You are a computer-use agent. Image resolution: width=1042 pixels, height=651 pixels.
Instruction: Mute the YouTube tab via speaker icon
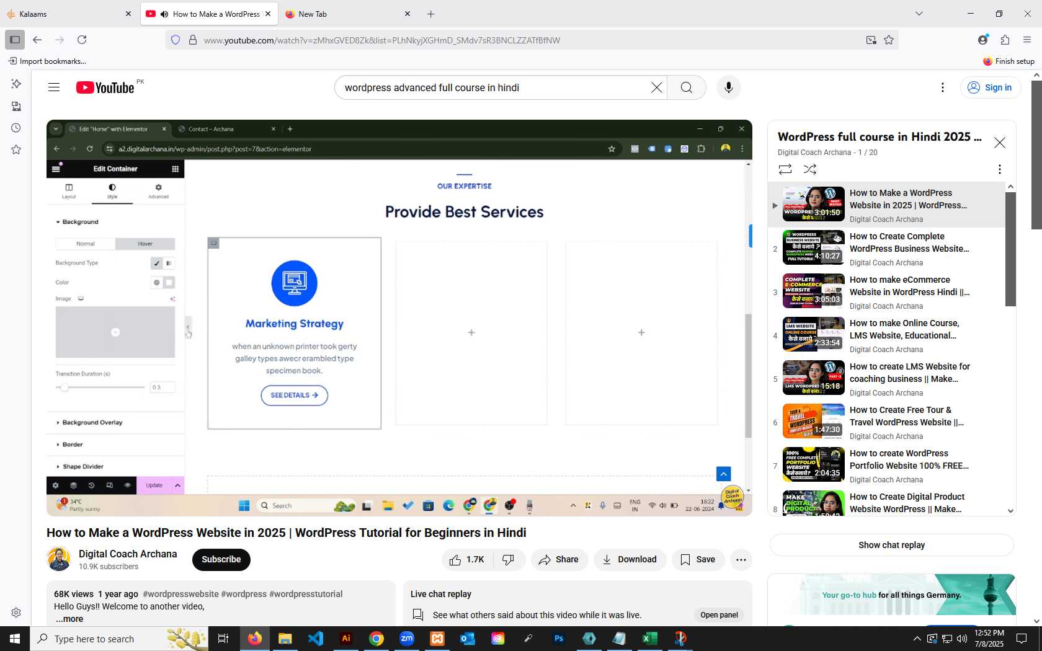pyautogui.click(x=164, y=14)
